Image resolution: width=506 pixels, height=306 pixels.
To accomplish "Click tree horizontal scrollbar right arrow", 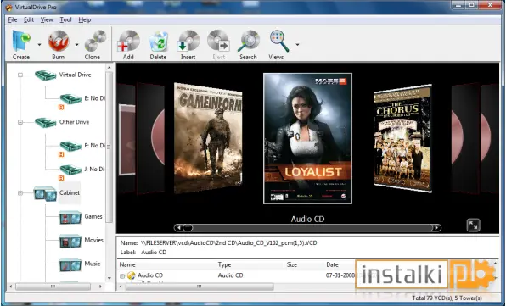I will pos(100,287).
